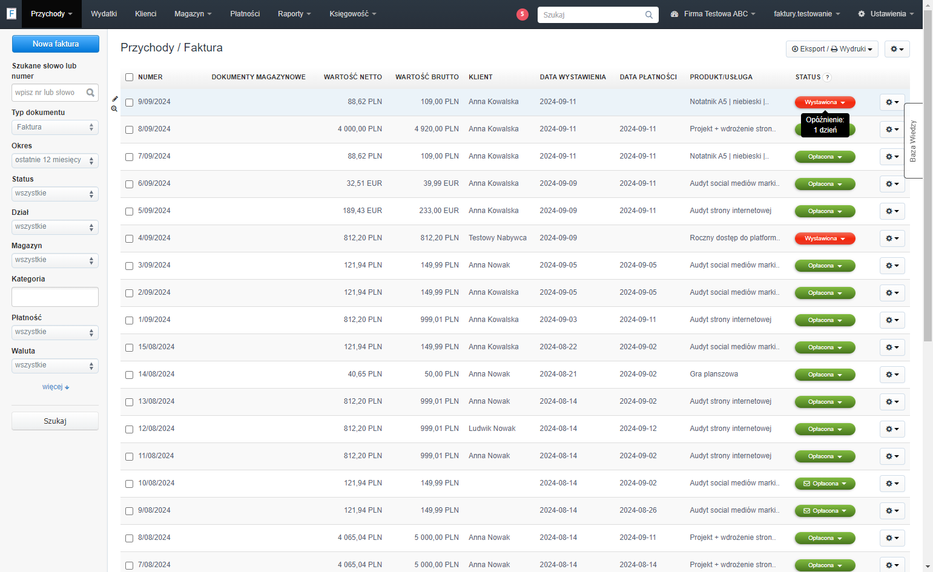The image size is (933, 572).
Task: Click the Szukaj button in the filter sidebar
Action: tap(55, 421)
